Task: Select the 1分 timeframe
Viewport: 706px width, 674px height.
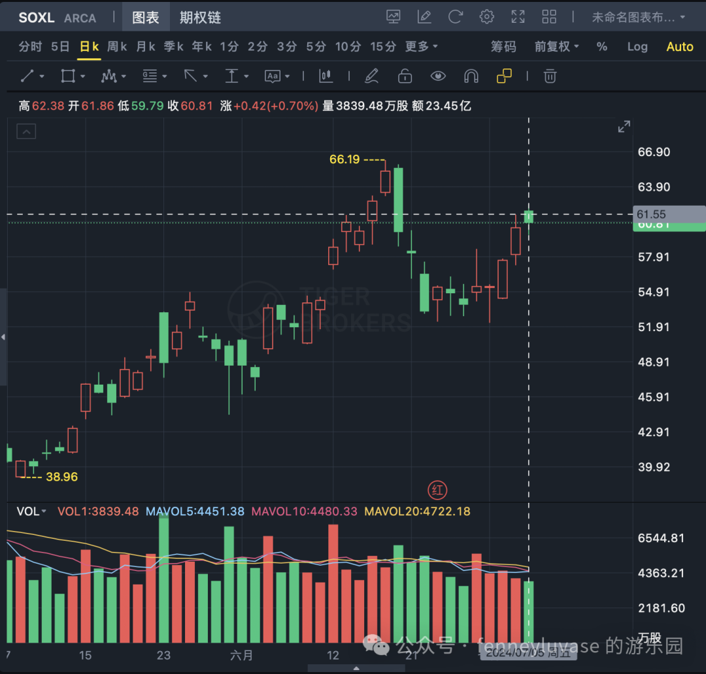Action: tap(229, 46)
